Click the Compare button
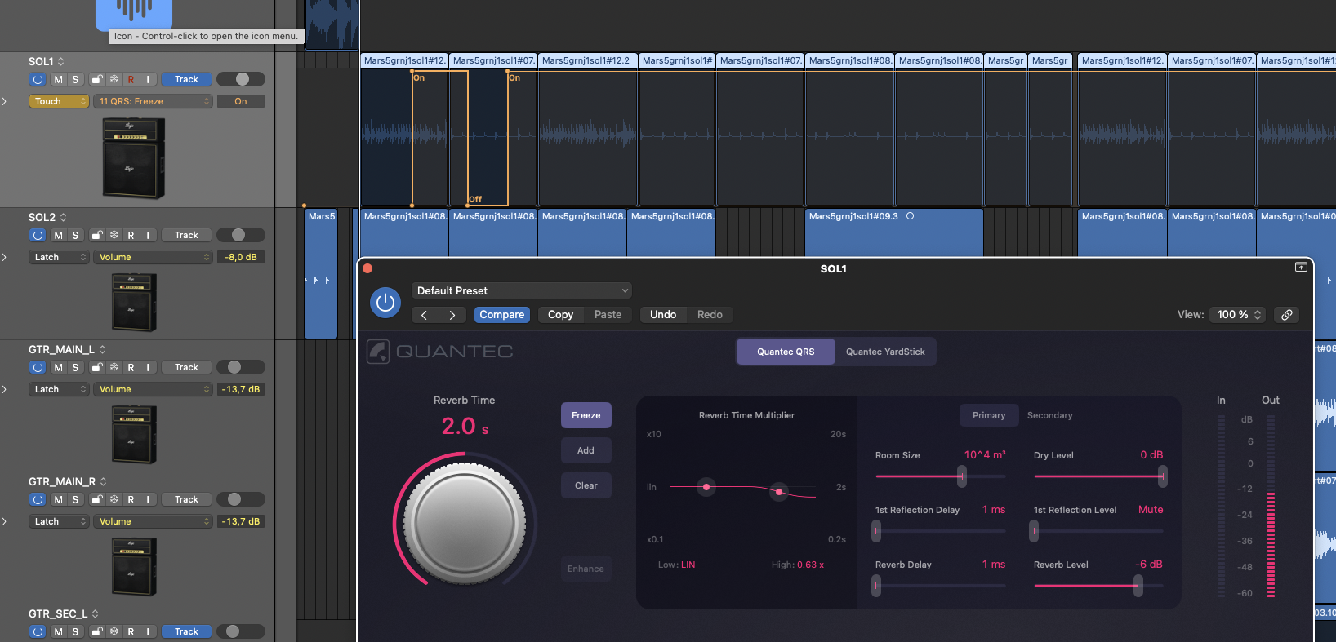Screen dimensions: 1336x642 click(x=501, y=315)
